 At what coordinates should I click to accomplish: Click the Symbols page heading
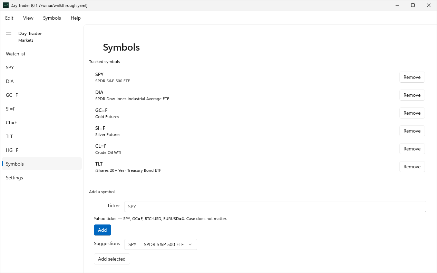click(x=121, y=47)
